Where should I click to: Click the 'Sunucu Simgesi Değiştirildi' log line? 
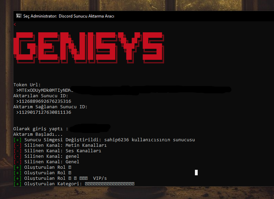104,140
